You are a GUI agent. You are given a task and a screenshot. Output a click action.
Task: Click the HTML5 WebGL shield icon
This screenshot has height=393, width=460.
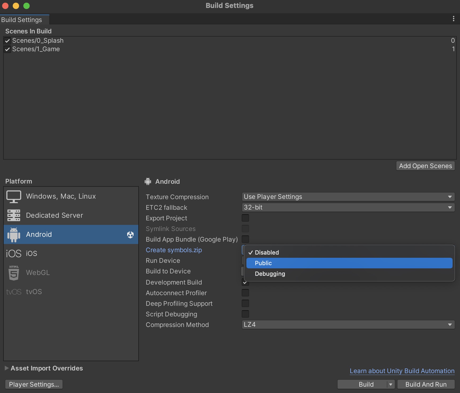tap(14, 273)
